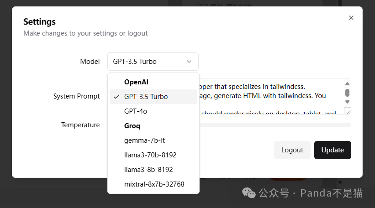Click the checkmark beside GPT-3.5 Turbo
The image size is (375, 208).
coord(116,97)
